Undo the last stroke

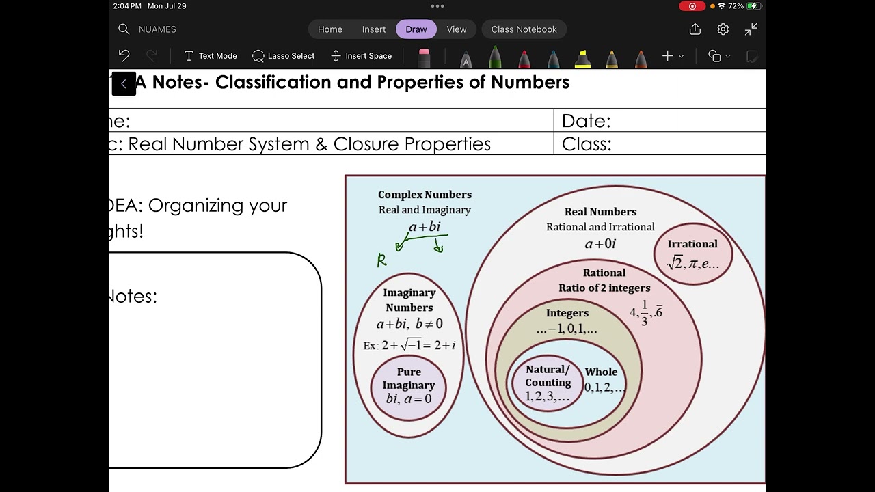(x=124, y=56)
